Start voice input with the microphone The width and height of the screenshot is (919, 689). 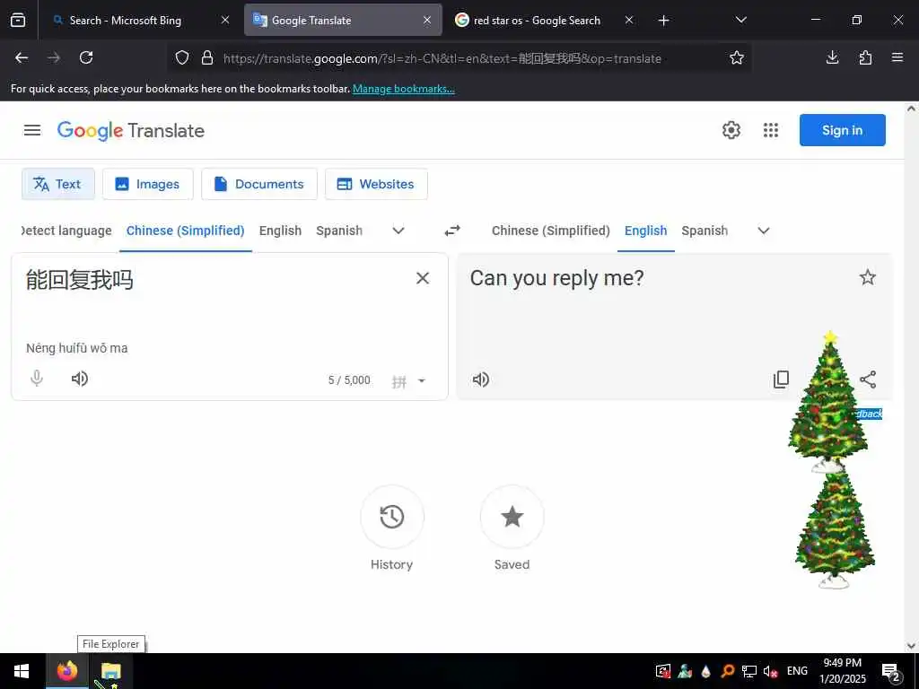click(x=36, y=379)
